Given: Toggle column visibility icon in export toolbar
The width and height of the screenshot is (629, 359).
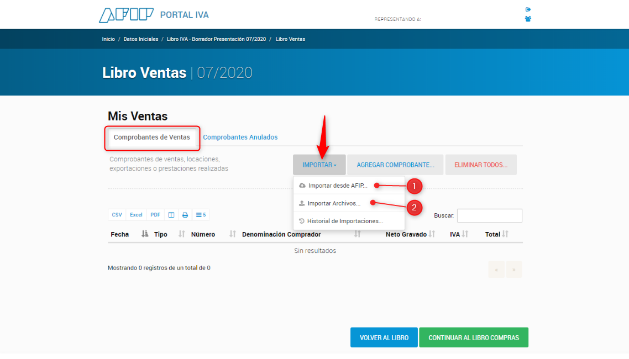Looking at the screenshot, I should (171, 215).
